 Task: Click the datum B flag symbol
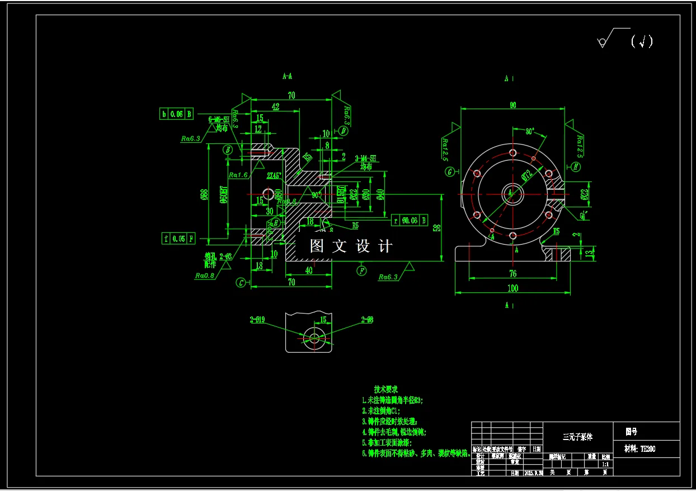pos(227,151)
